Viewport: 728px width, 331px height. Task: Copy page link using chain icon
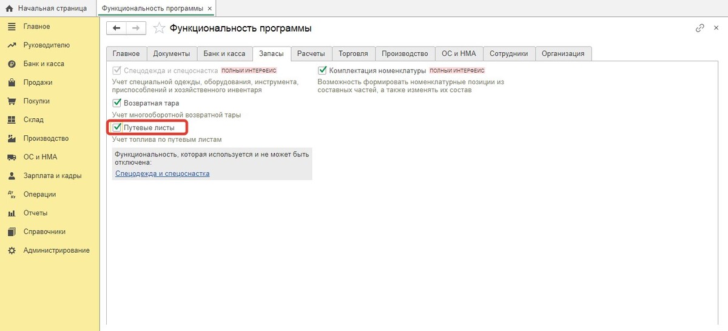(699, 28)
